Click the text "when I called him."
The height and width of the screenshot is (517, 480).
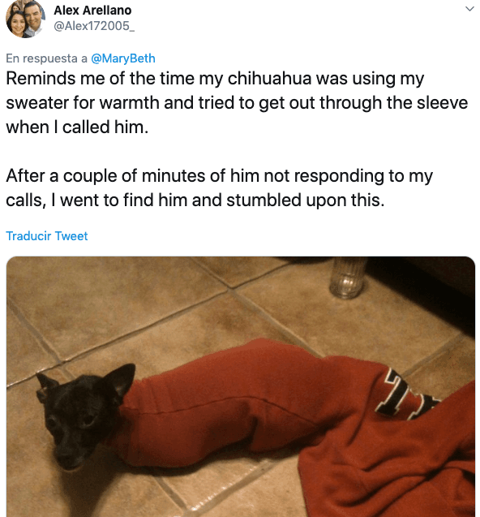tap(77, 127)
